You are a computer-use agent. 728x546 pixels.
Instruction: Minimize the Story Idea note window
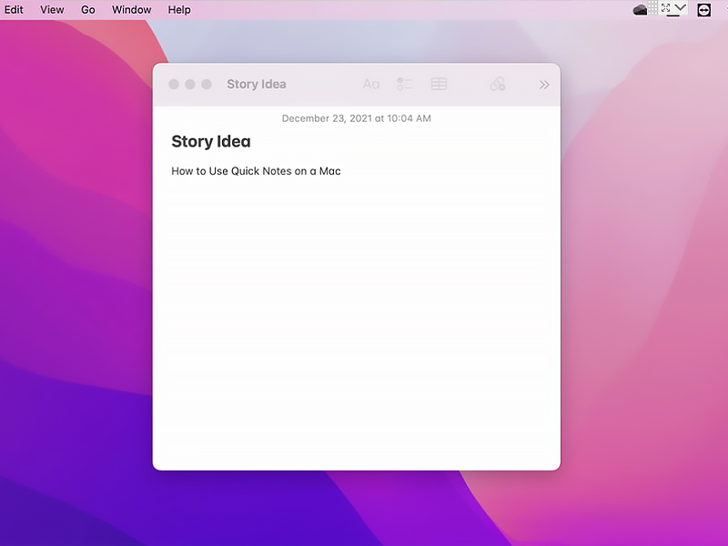pos(190,84)
